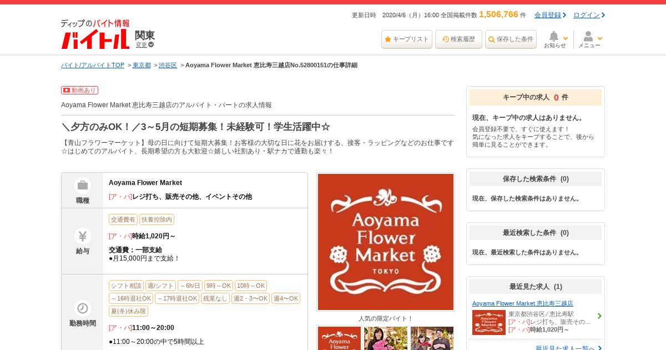Click the large Aoyama Flower Market image
The width and height of the screenshot is (666, 350).
coord(386,242)
